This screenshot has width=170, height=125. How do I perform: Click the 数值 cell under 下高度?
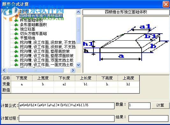point(107,90)
